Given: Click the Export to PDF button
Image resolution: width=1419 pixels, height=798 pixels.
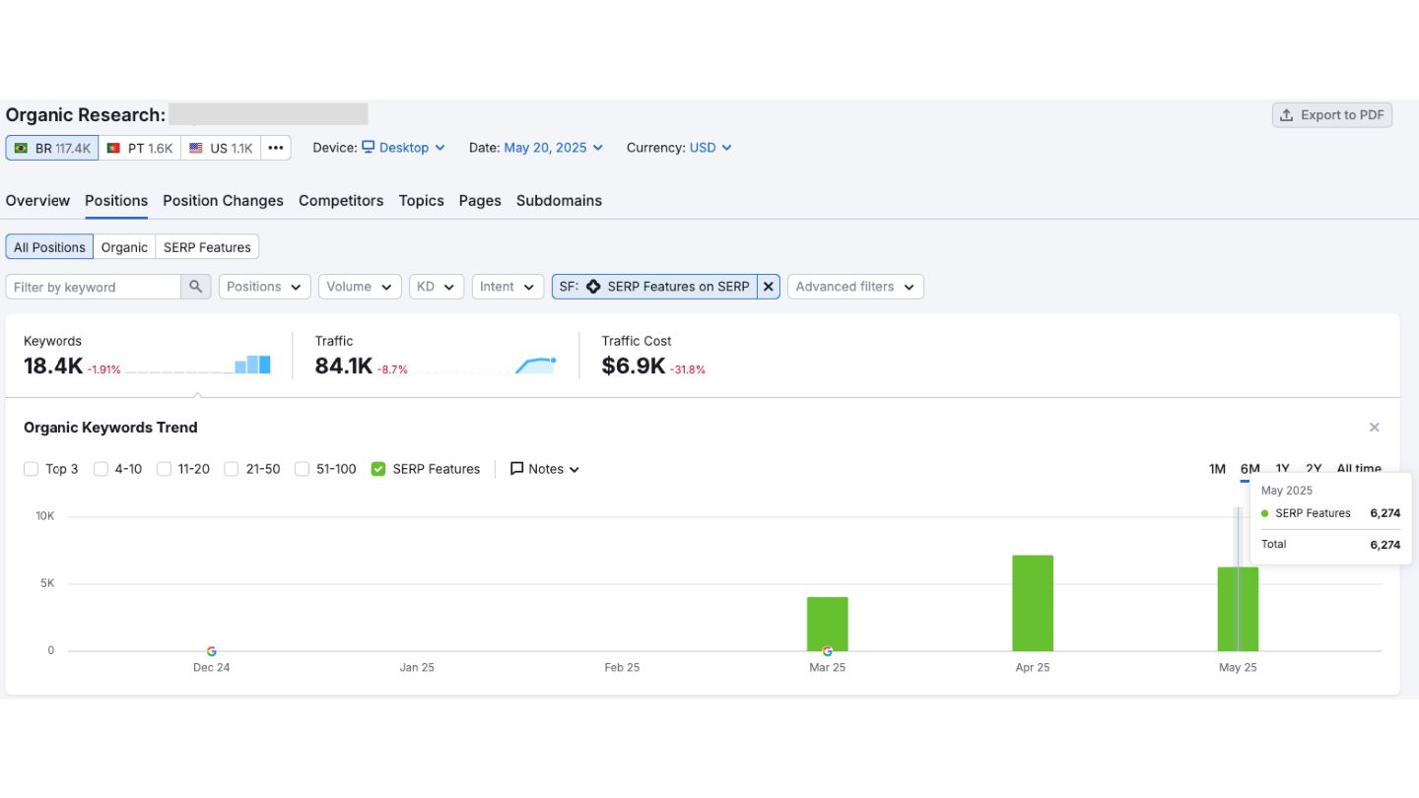Looking at the screenshot, I should pos(1331,115).
